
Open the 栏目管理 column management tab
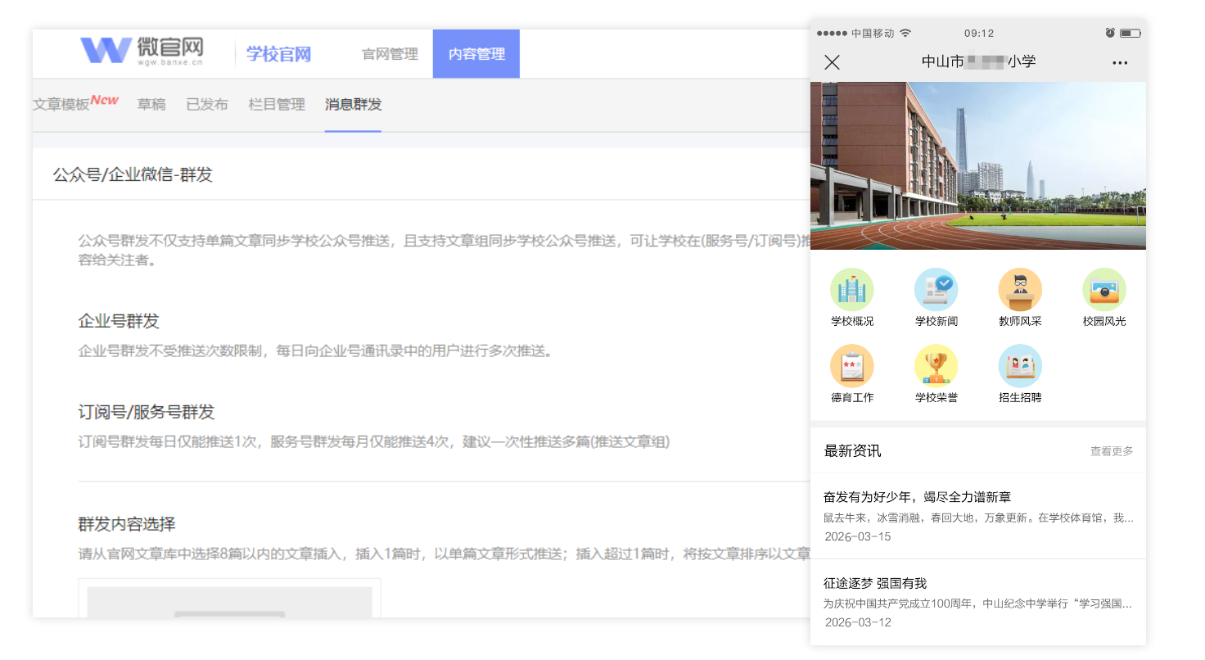(x=277, y=104)
